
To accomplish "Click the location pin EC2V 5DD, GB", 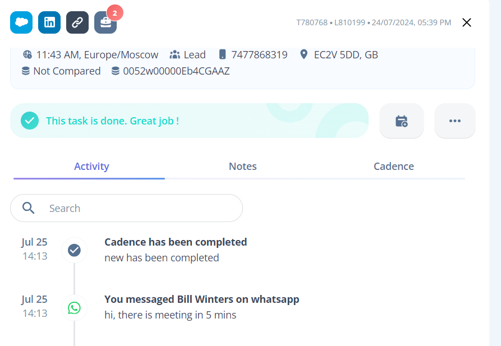I will pos(346,54).
